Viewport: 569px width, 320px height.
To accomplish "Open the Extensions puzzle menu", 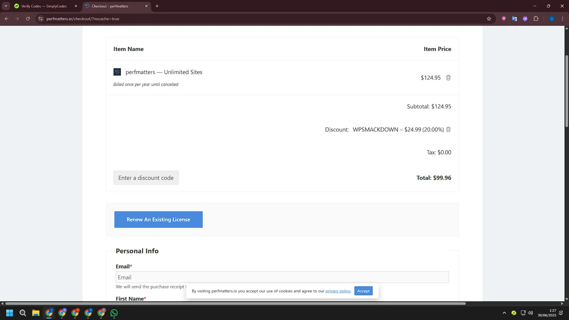I will [536, 19].
